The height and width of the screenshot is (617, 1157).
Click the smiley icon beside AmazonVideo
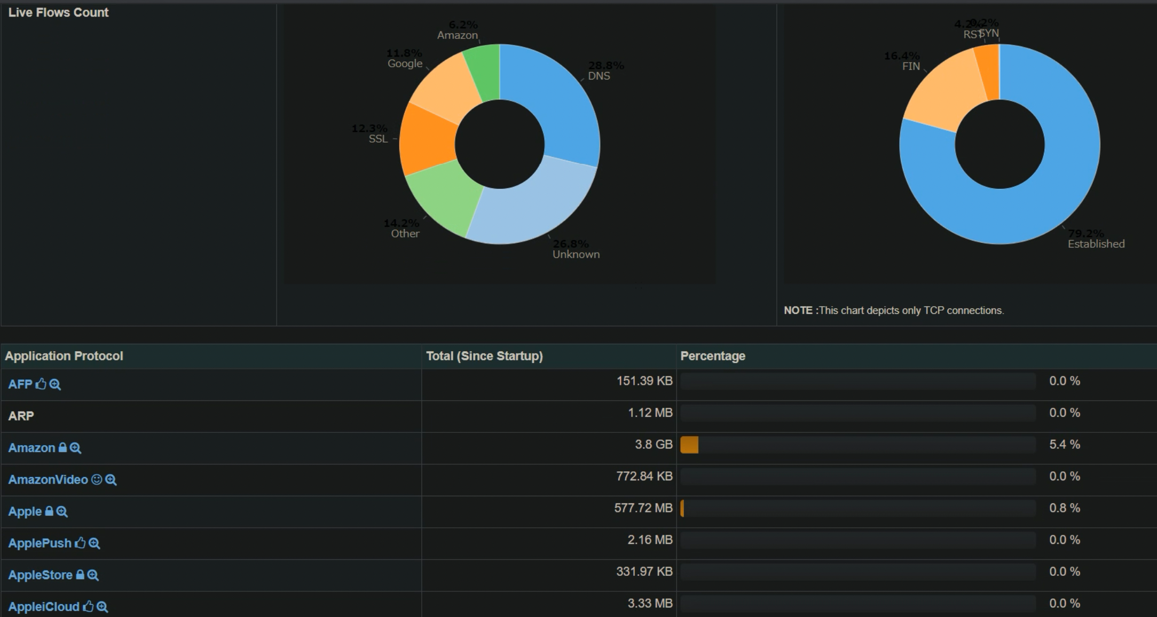tap(97, 479)
